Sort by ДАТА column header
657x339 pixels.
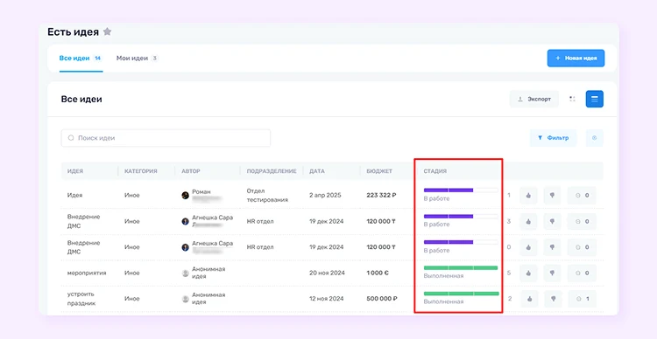coord(317,171)
